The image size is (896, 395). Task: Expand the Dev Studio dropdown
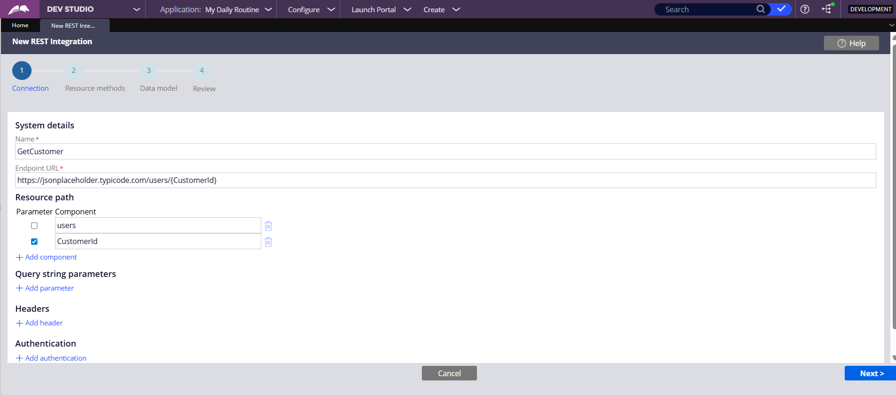(137, 9)
